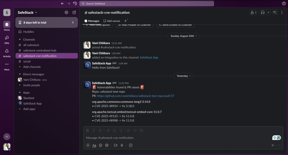The image size is (288, 155).
Task: Collapse the Channels section
Action: [x=20, y=39]
